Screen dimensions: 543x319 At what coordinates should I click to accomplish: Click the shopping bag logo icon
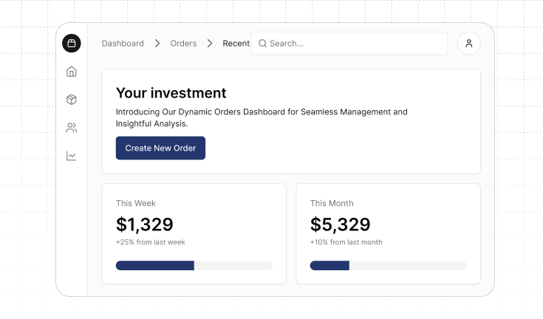[72, 44]
